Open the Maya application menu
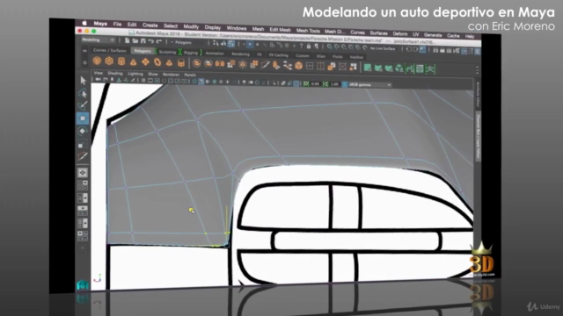 point(100,24)
